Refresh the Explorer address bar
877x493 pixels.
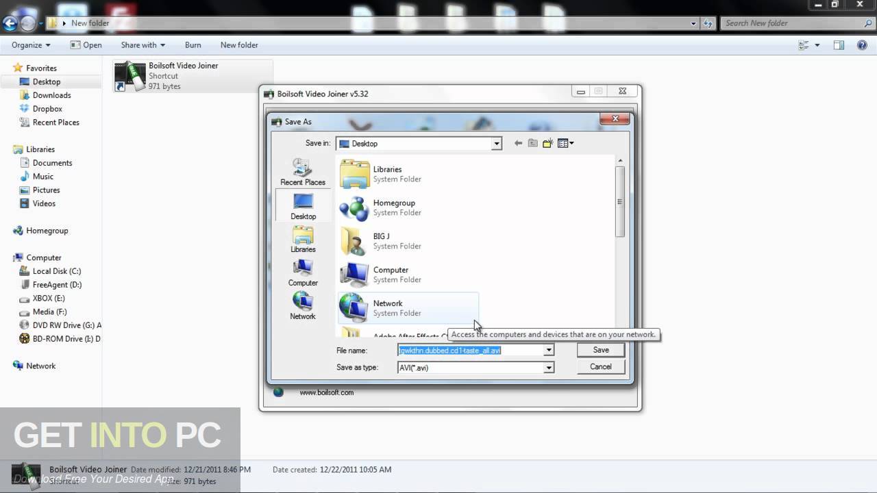click(x=707, y=23)
